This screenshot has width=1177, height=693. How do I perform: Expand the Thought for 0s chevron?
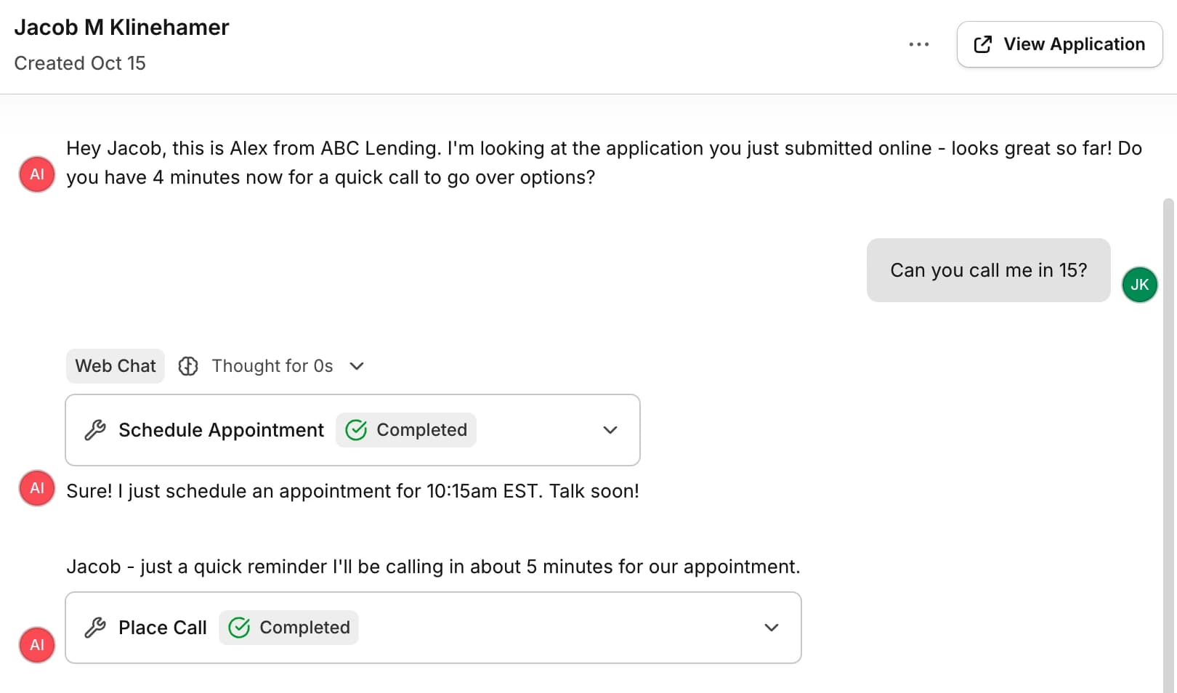(357, 366)
